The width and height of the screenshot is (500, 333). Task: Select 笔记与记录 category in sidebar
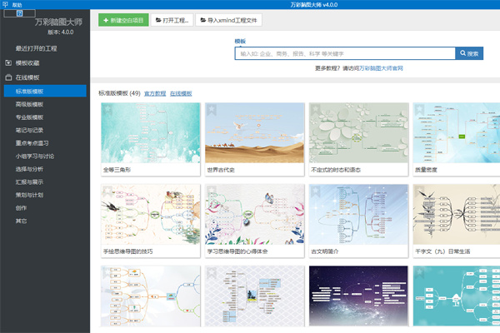(29, 130)
